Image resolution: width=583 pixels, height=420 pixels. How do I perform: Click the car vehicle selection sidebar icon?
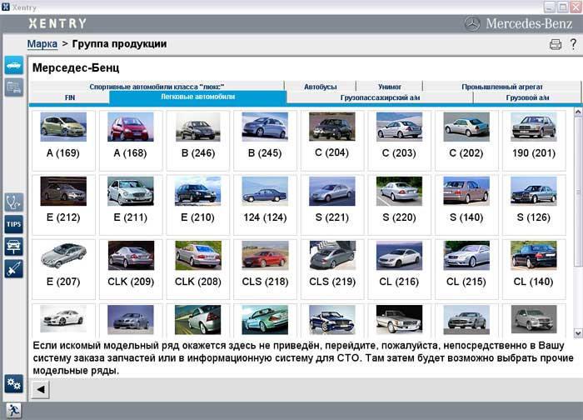click(x=13, y=65)
